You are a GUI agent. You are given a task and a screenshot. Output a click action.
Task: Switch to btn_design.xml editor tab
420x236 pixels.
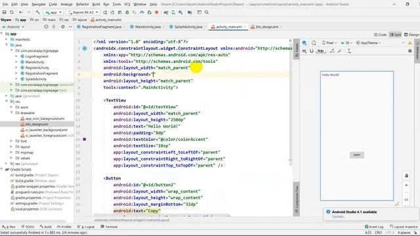coord(266,27)
